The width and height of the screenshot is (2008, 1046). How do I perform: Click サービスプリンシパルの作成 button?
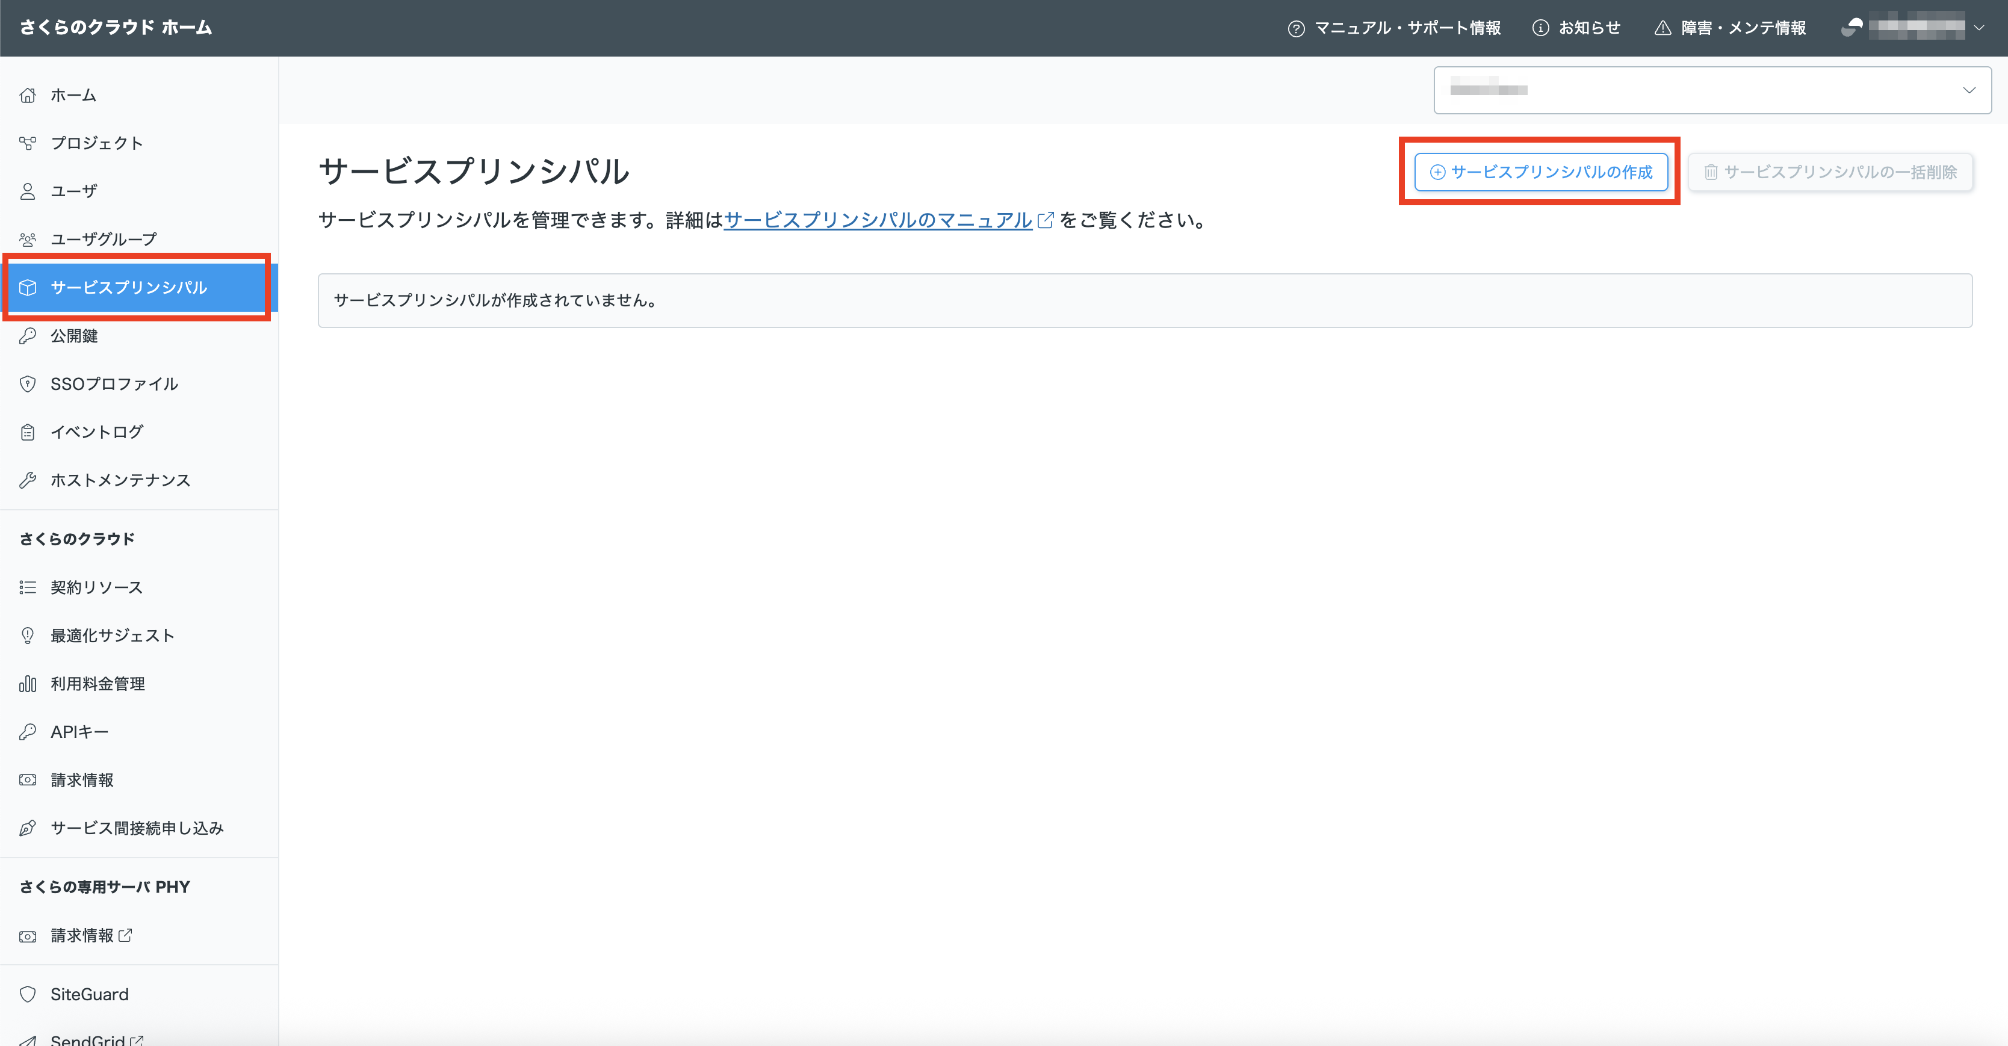pyautogui.click(x=1541, y=172)
